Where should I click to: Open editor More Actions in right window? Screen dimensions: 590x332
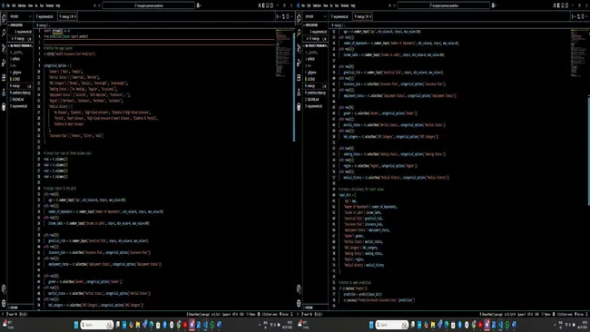pos(586,16)
